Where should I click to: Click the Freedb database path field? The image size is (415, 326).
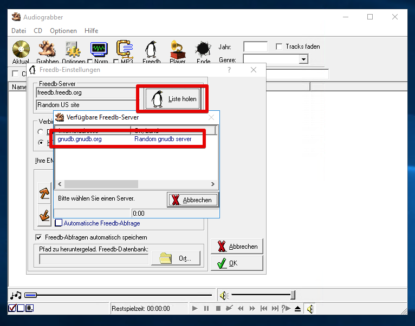(x=94, y=259)
